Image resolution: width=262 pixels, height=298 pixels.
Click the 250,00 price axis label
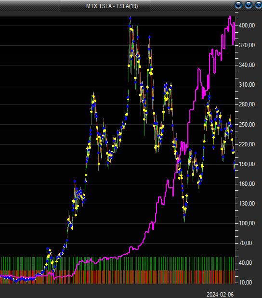pyautogui.click(x=247, y=125)
